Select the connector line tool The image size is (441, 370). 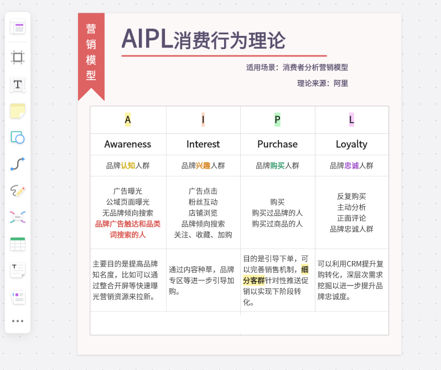18,164
